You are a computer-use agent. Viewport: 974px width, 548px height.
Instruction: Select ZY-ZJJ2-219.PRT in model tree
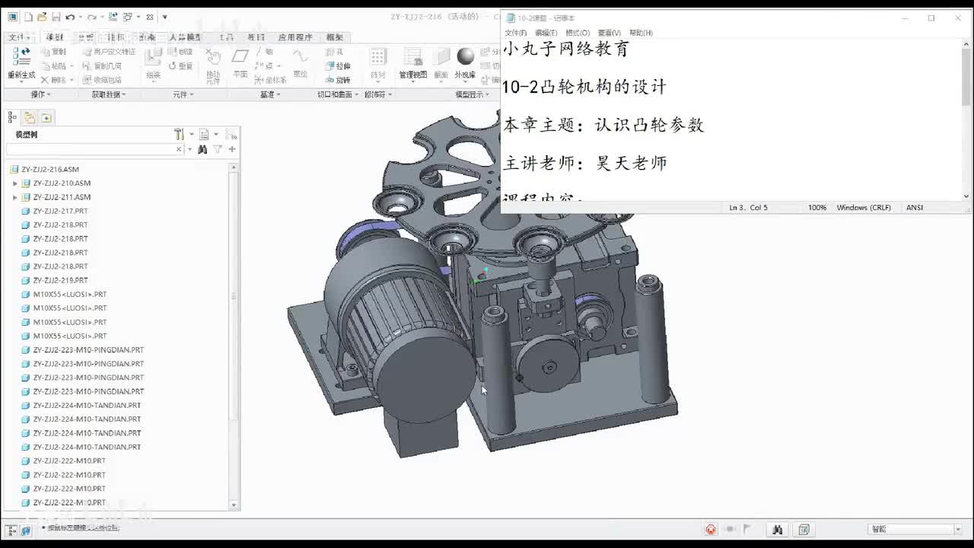click(60, 280)
